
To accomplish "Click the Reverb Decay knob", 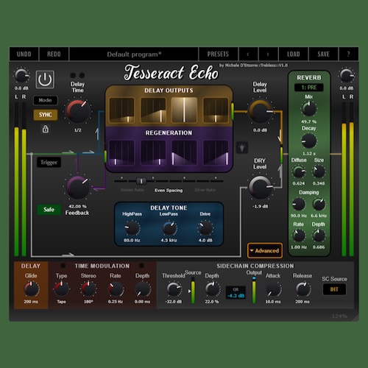I will point(308,141).
